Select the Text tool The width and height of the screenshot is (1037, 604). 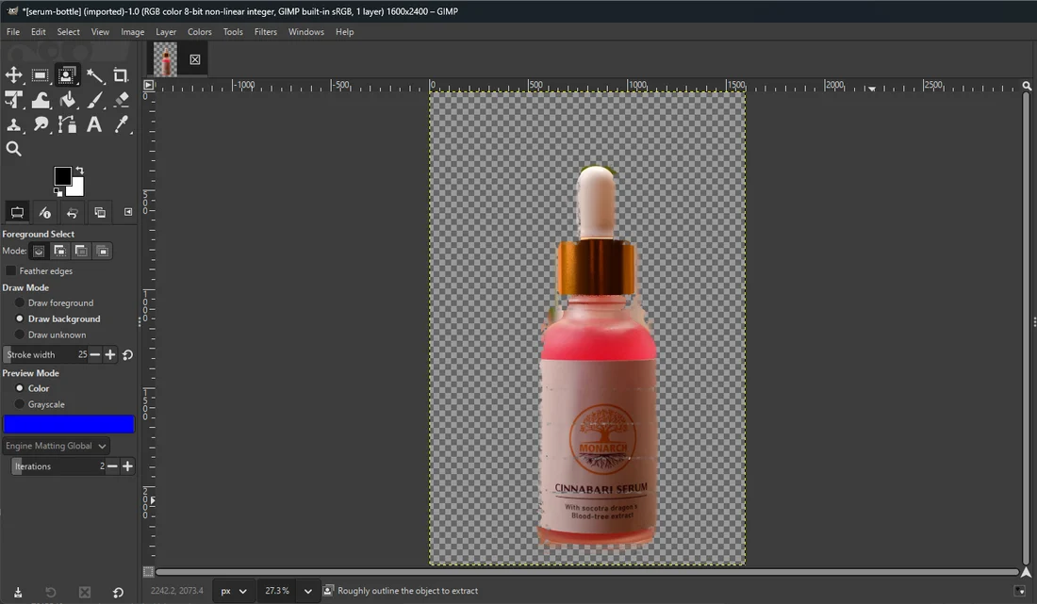[94, 124]
